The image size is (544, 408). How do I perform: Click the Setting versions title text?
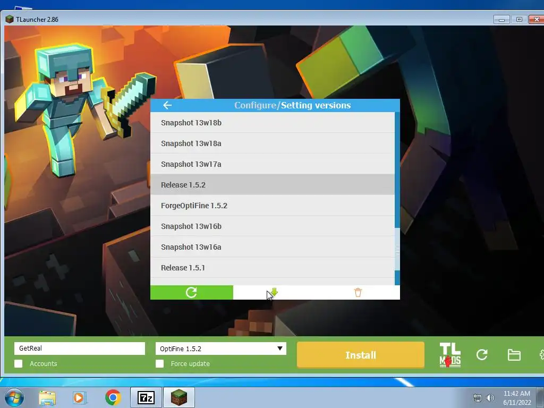(x=316, y=105)
